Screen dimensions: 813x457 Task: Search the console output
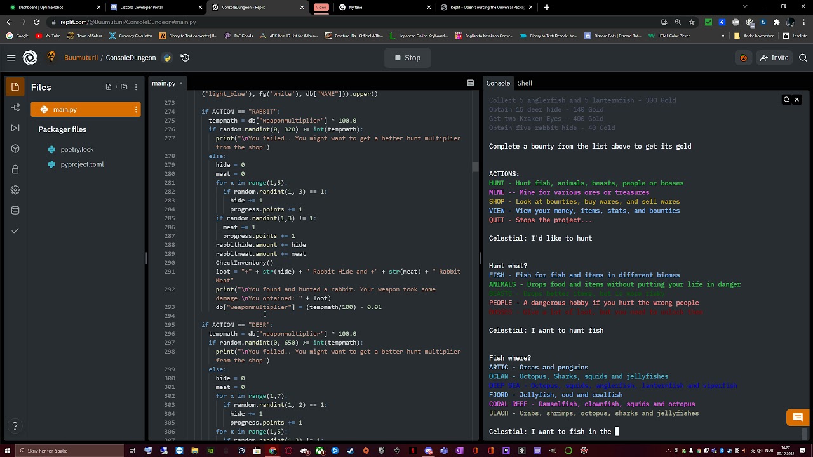[x=786, y=100]
